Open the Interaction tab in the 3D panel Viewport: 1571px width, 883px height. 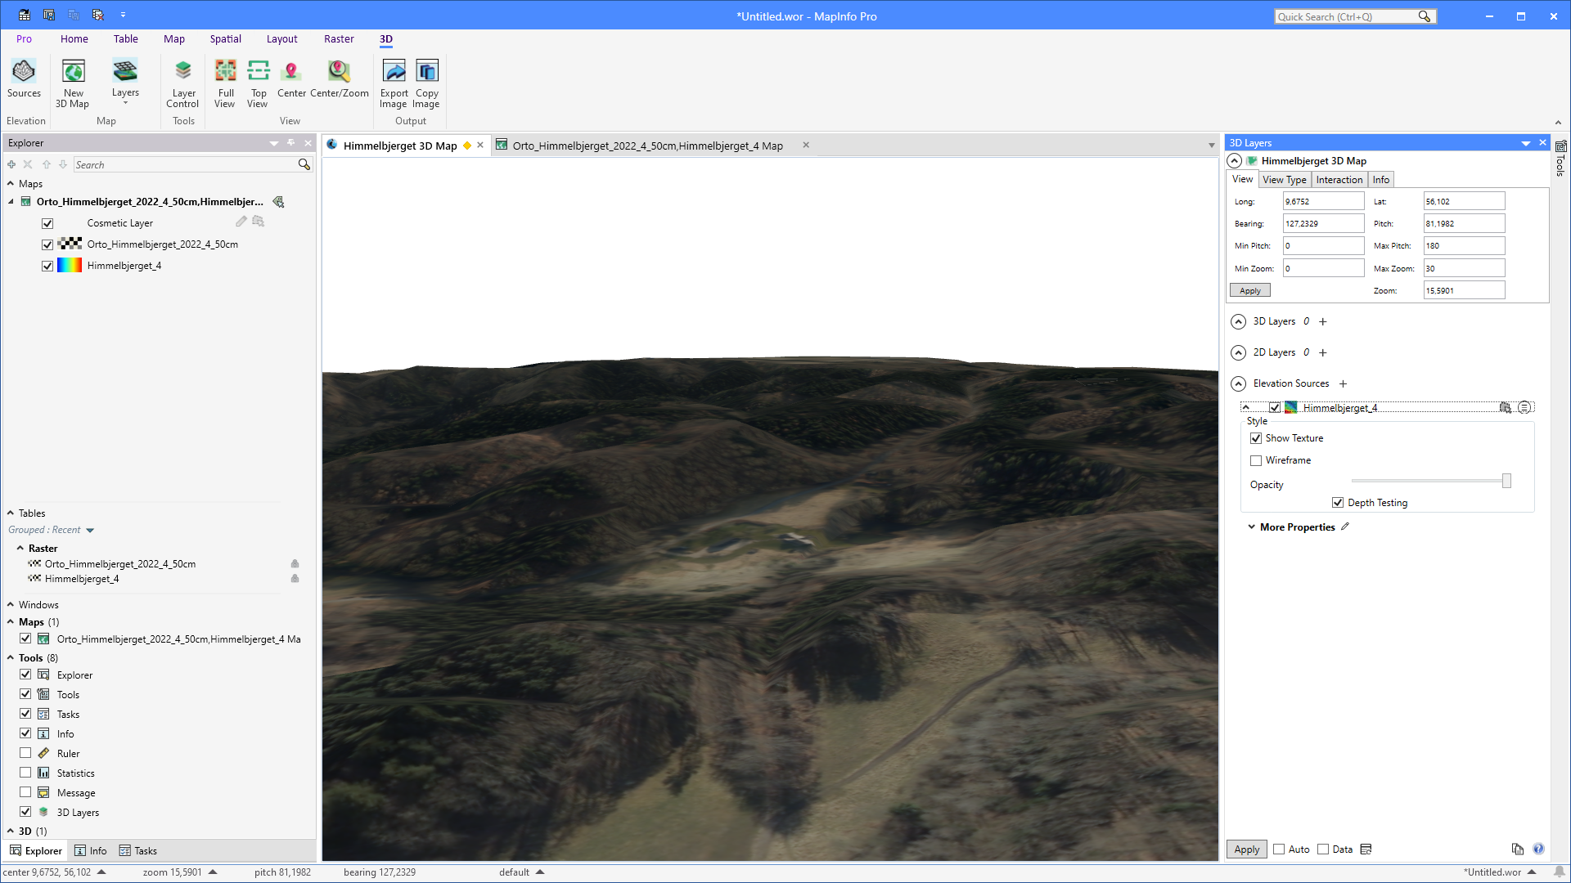(1339, 179)
